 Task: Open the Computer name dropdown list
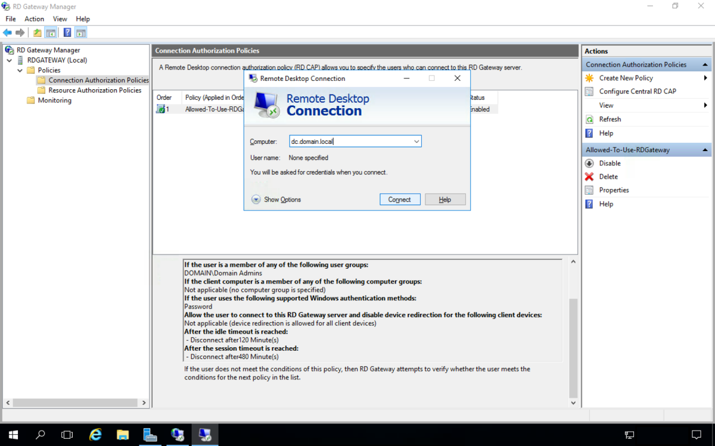coord(416,142)
